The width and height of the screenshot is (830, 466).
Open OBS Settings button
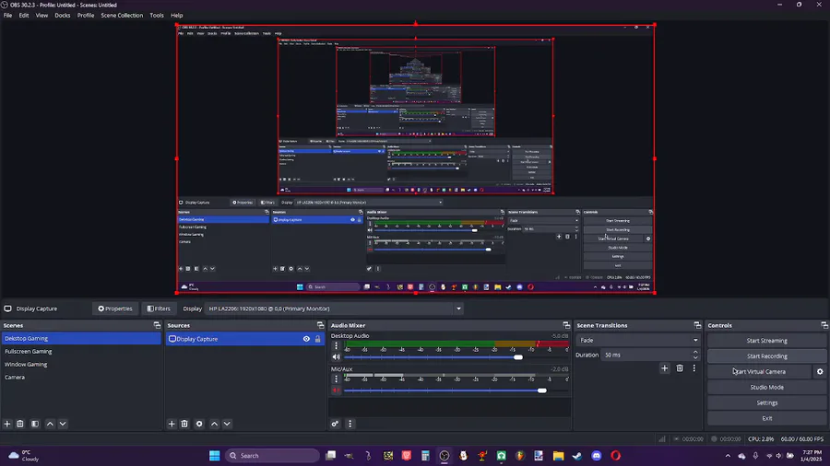coord(766,402)
